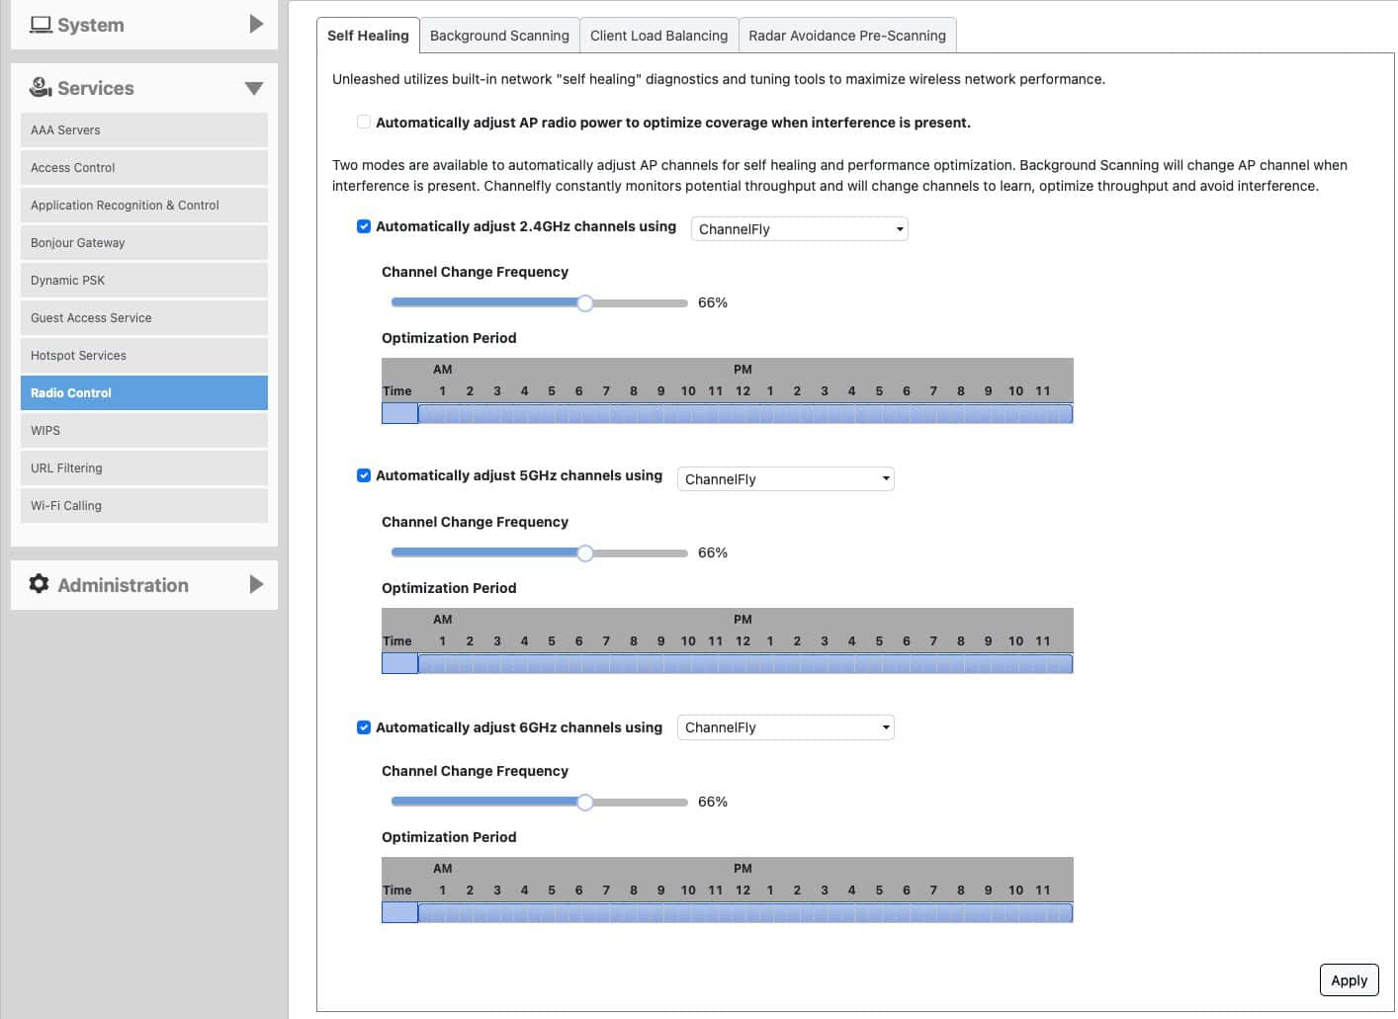
Task: Open the 6GHz ChannelFly dropdown
Action: click(x=785, y=727)
